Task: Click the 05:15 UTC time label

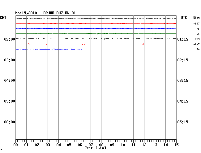Action: pyautogui.click(x=183, y=122)
